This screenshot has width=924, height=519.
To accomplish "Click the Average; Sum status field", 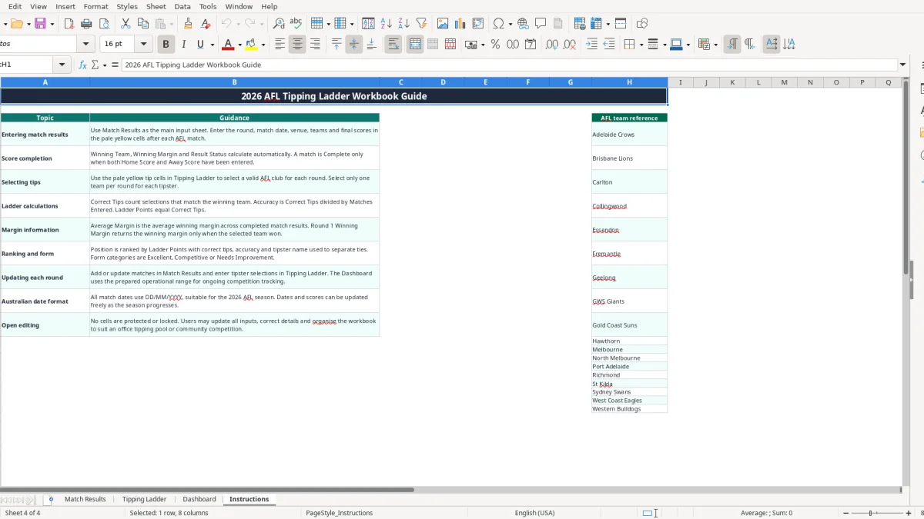I will click(x=766, y=513).
